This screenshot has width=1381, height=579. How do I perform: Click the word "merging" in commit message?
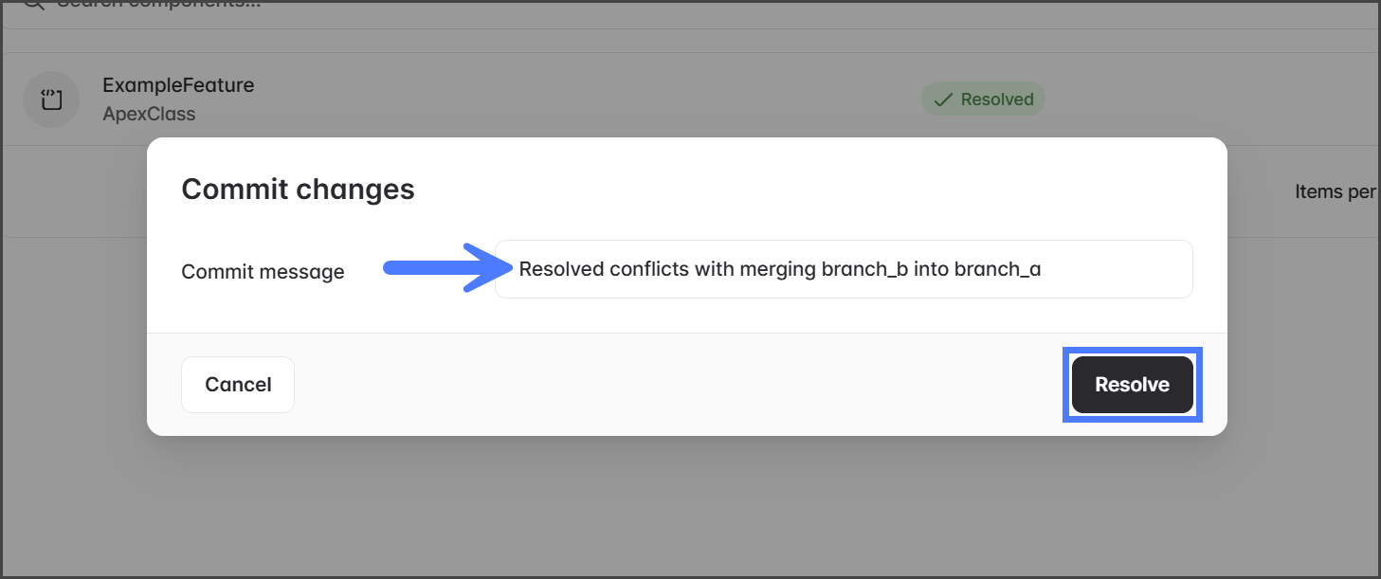[x=777, y=269]
